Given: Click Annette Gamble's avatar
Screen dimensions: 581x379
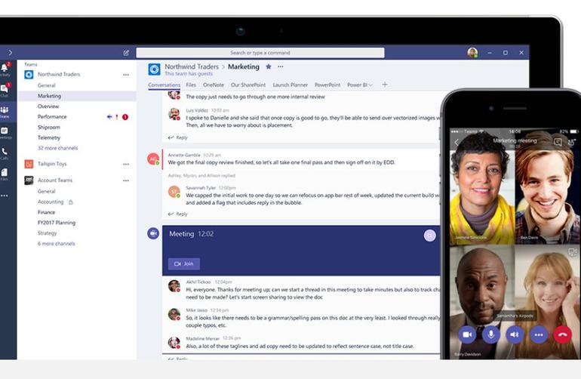Looking at the screenshot, I should pyautogui.click(x=153, y=159).
